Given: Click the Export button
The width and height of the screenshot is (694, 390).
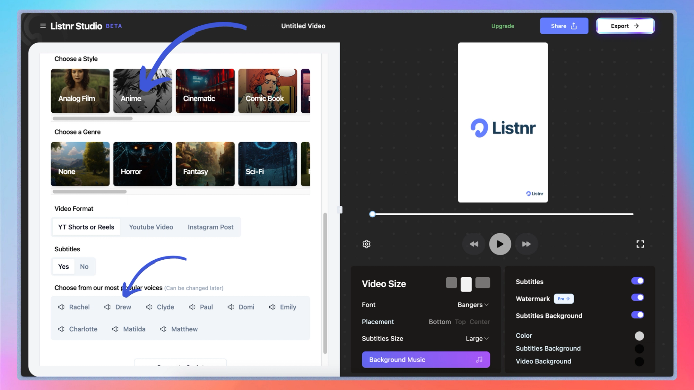Looking at the screenshot, I should (x=625, y=26).
